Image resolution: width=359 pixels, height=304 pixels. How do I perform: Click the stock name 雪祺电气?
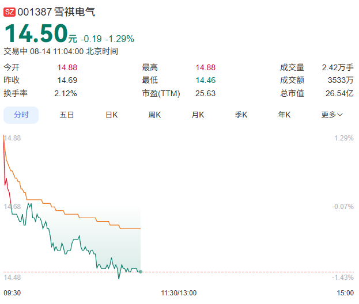[75, 12]
